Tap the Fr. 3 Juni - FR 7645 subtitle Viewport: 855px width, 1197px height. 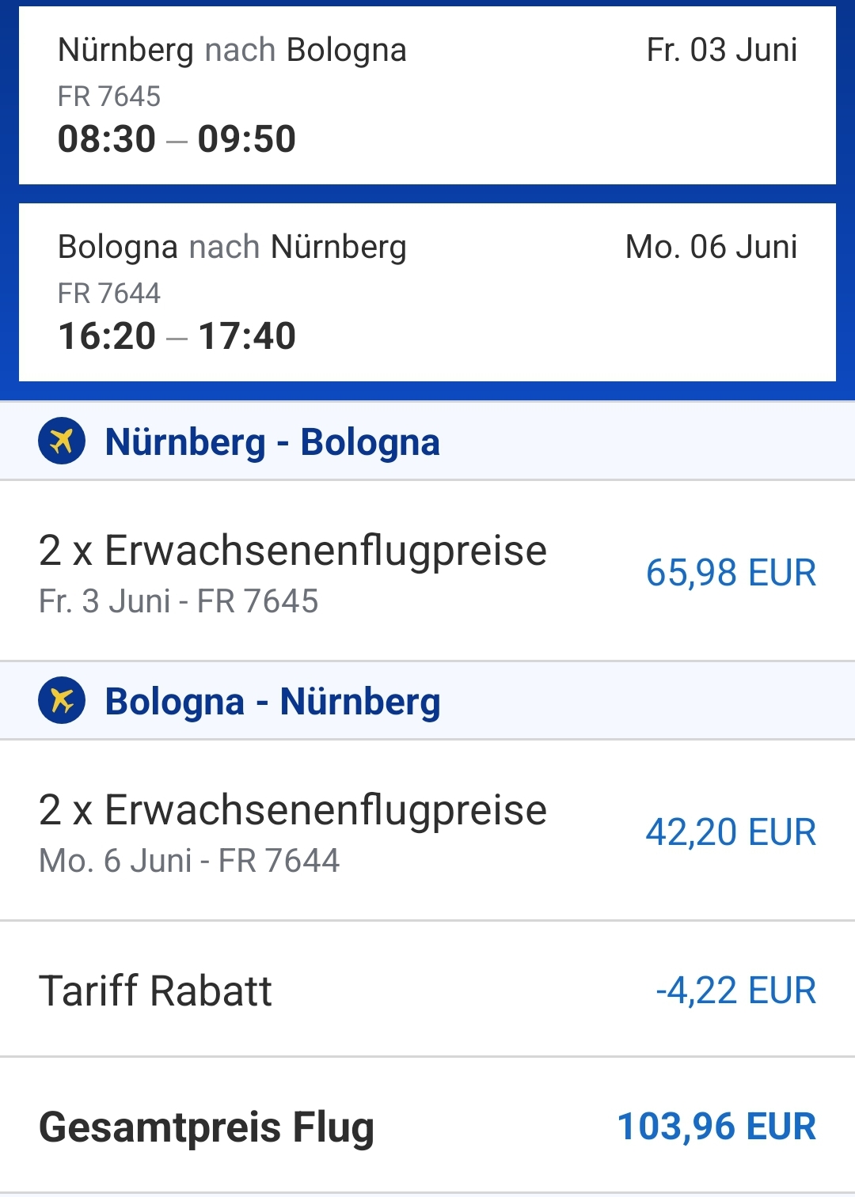(x=178, y=601)
